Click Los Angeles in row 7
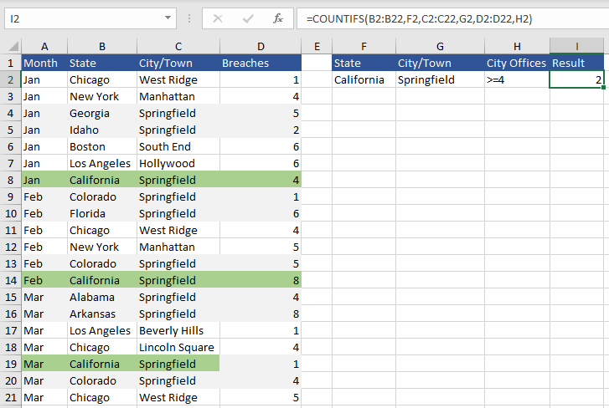This screenshot has height=408, width=609. point(101,163)
